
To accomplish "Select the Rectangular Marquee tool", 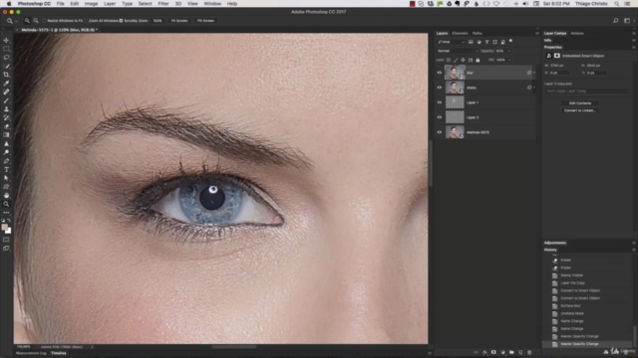I will point(6,49).
